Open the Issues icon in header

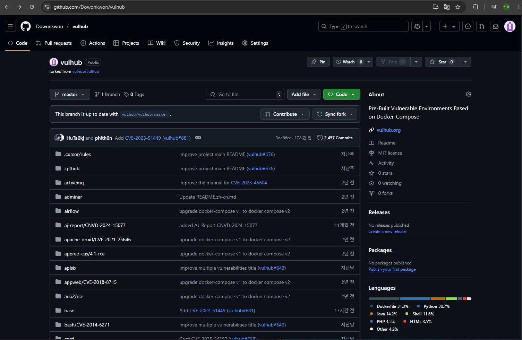coord(468,26)
